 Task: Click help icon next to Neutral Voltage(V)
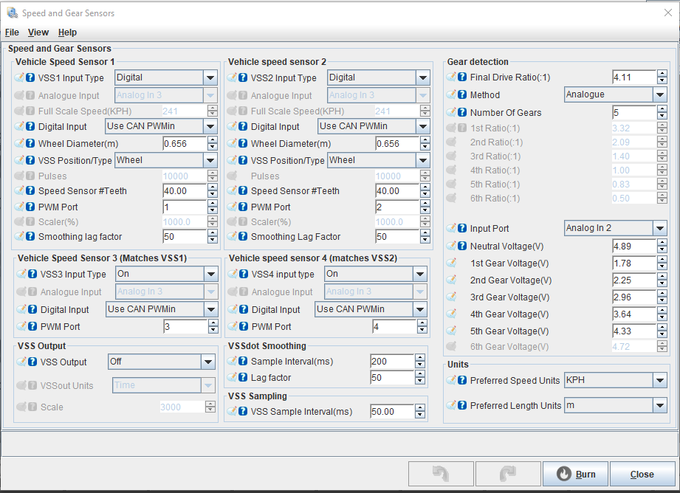point(462,246)
